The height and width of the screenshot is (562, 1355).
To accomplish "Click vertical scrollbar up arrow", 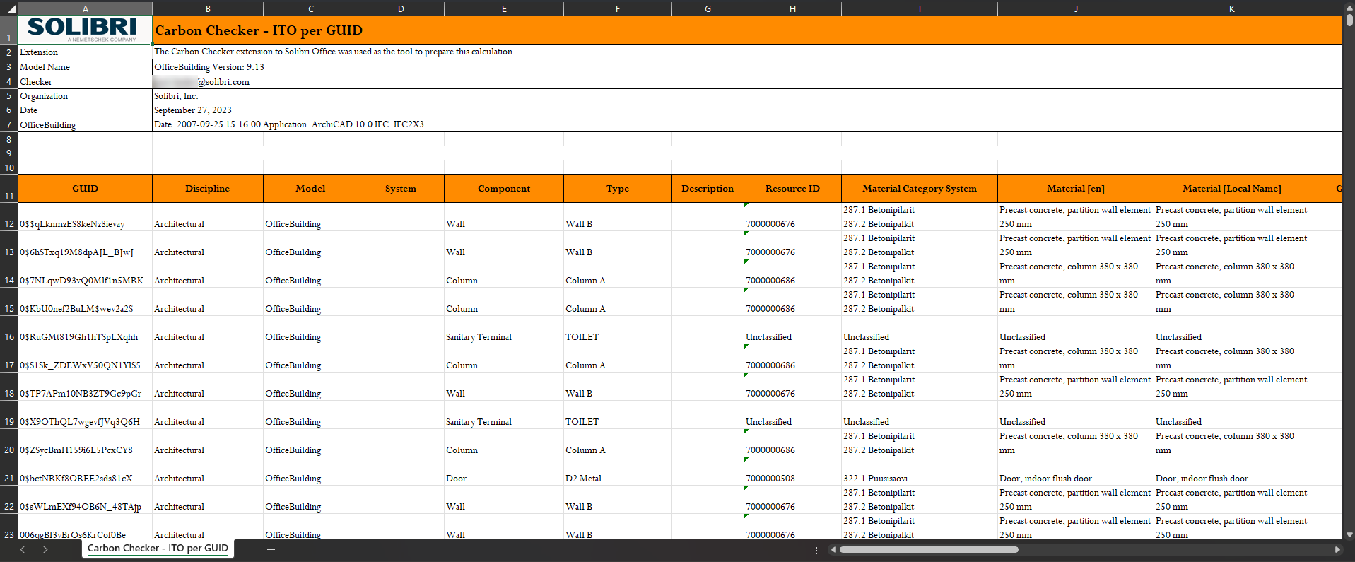I will (x=1349, y=8).
